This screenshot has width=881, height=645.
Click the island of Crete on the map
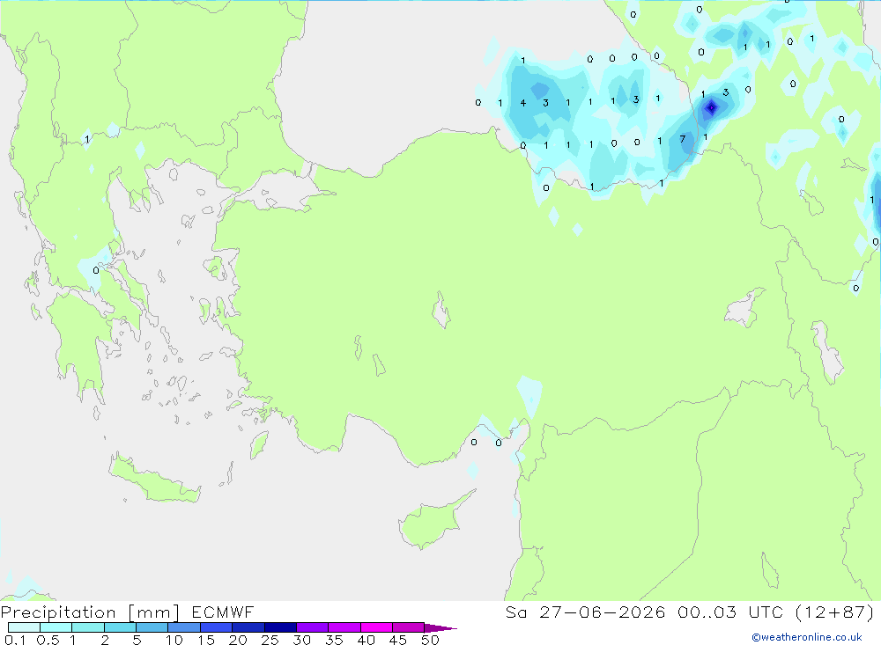coord(154,479)
